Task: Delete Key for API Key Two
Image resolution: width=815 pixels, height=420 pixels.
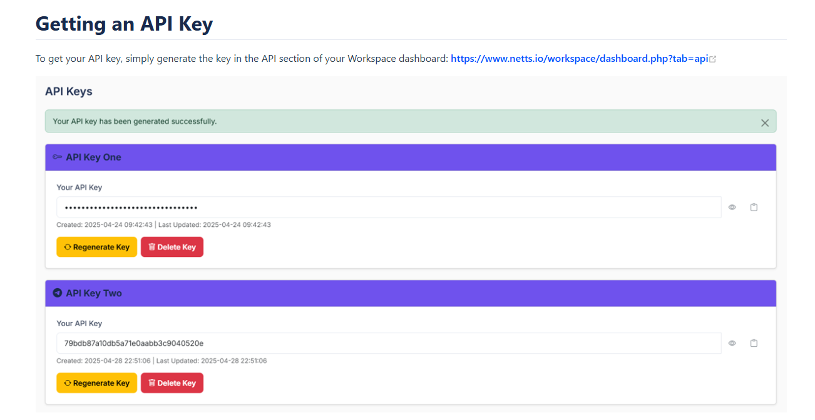Action: [172, 383]
